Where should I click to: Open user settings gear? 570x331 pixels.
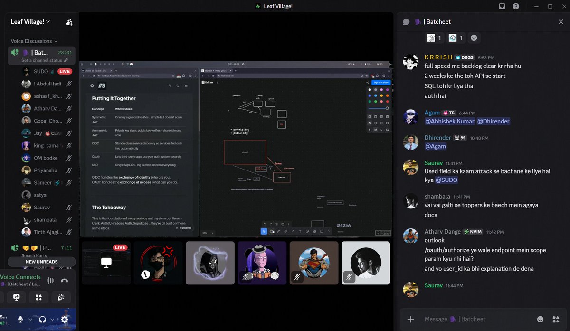[x=65, y=320]
